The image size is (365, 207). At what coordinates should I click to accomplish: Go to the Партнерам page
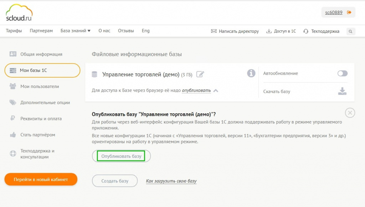[41, 31]
